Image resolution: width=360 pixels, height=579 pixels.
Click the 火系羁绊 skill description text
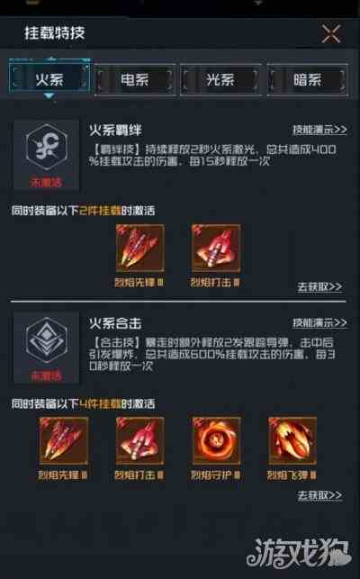[212, 155]
